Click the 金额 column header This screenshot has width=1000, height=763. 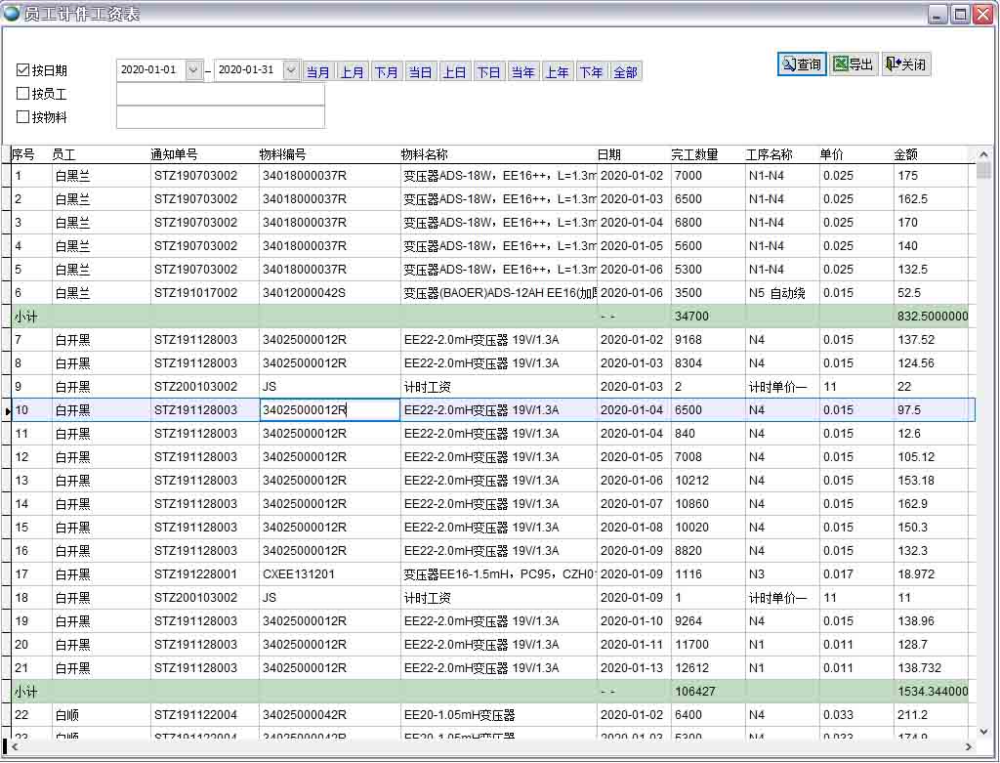coord(905,154)
